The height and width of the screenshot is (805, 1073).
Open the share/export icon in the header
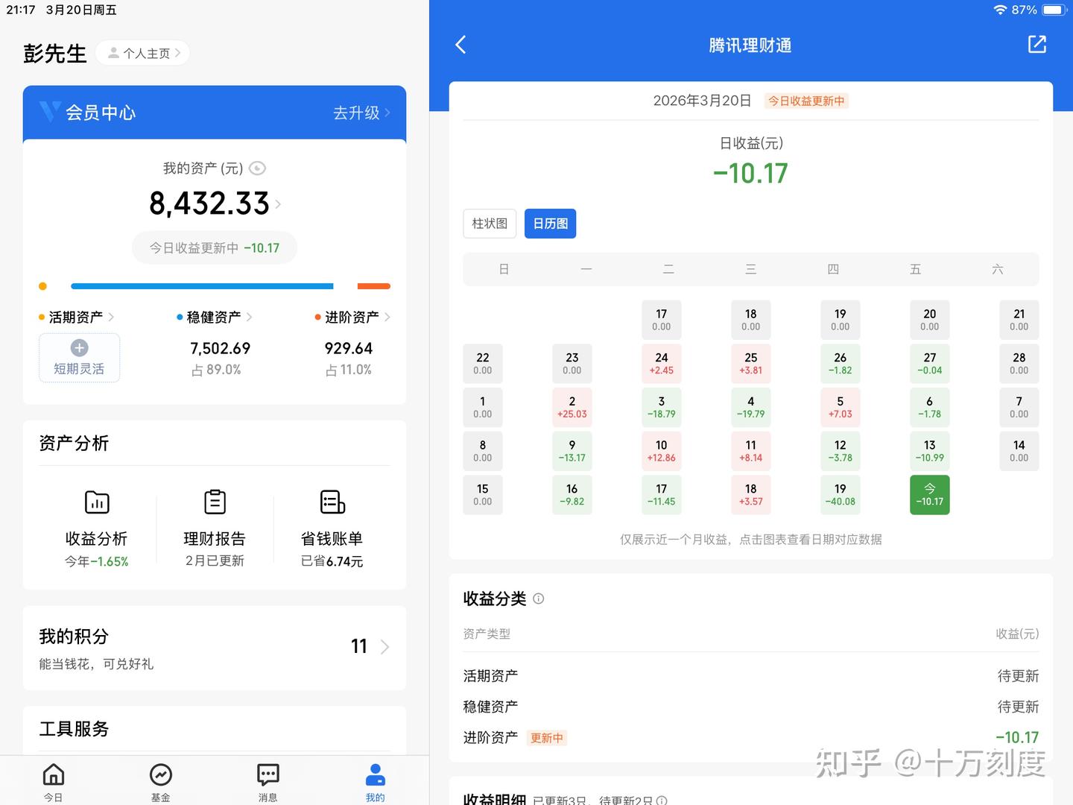1037,44
